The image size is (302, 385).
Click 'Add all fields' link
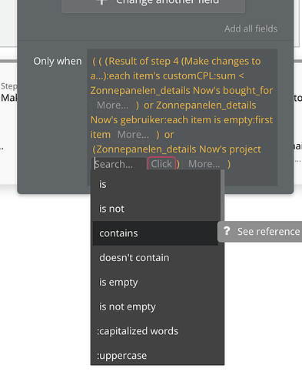pyautogui.click(x=251, y=28)
